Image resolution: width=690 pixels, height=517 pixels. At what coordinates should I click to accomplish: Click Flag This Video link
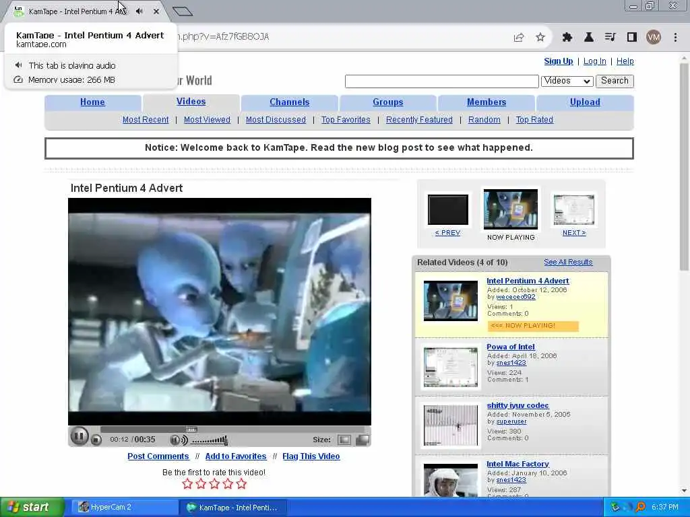pyautogui.click(x=311, y=456)
